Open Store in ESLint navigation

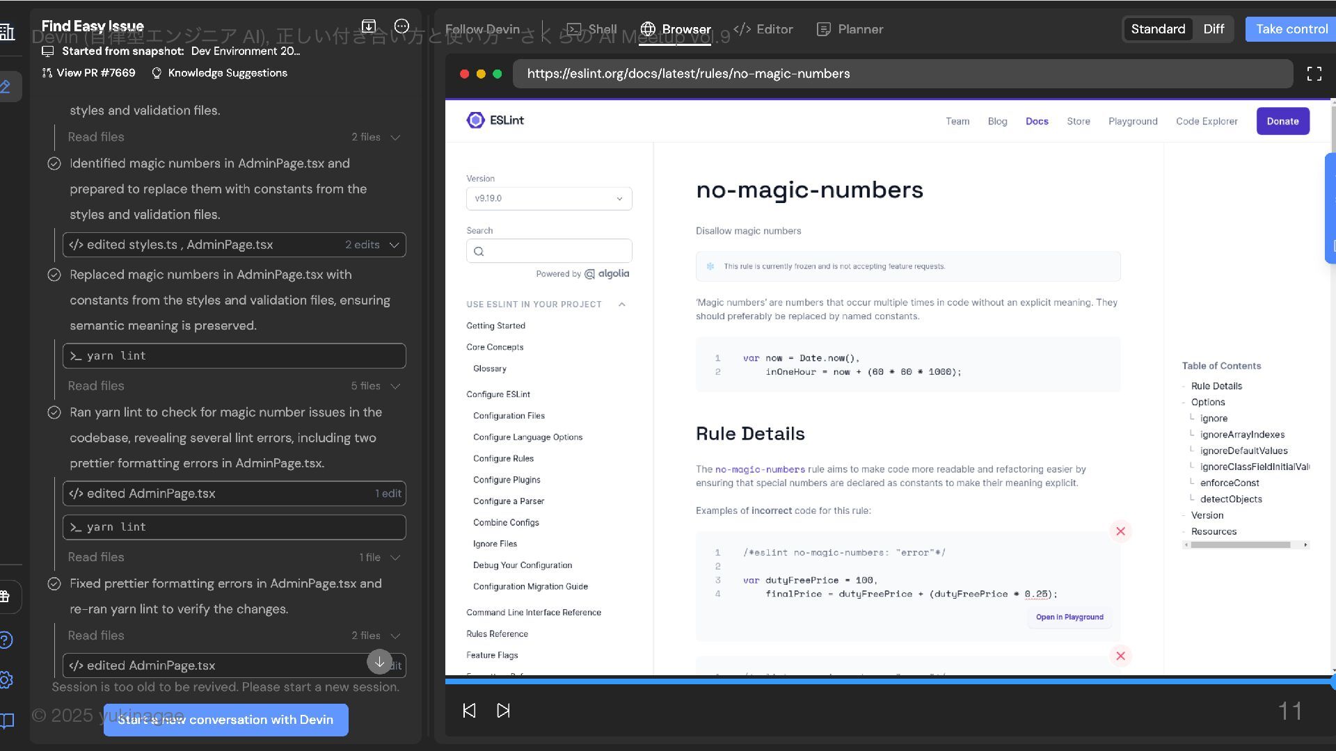1079,121
